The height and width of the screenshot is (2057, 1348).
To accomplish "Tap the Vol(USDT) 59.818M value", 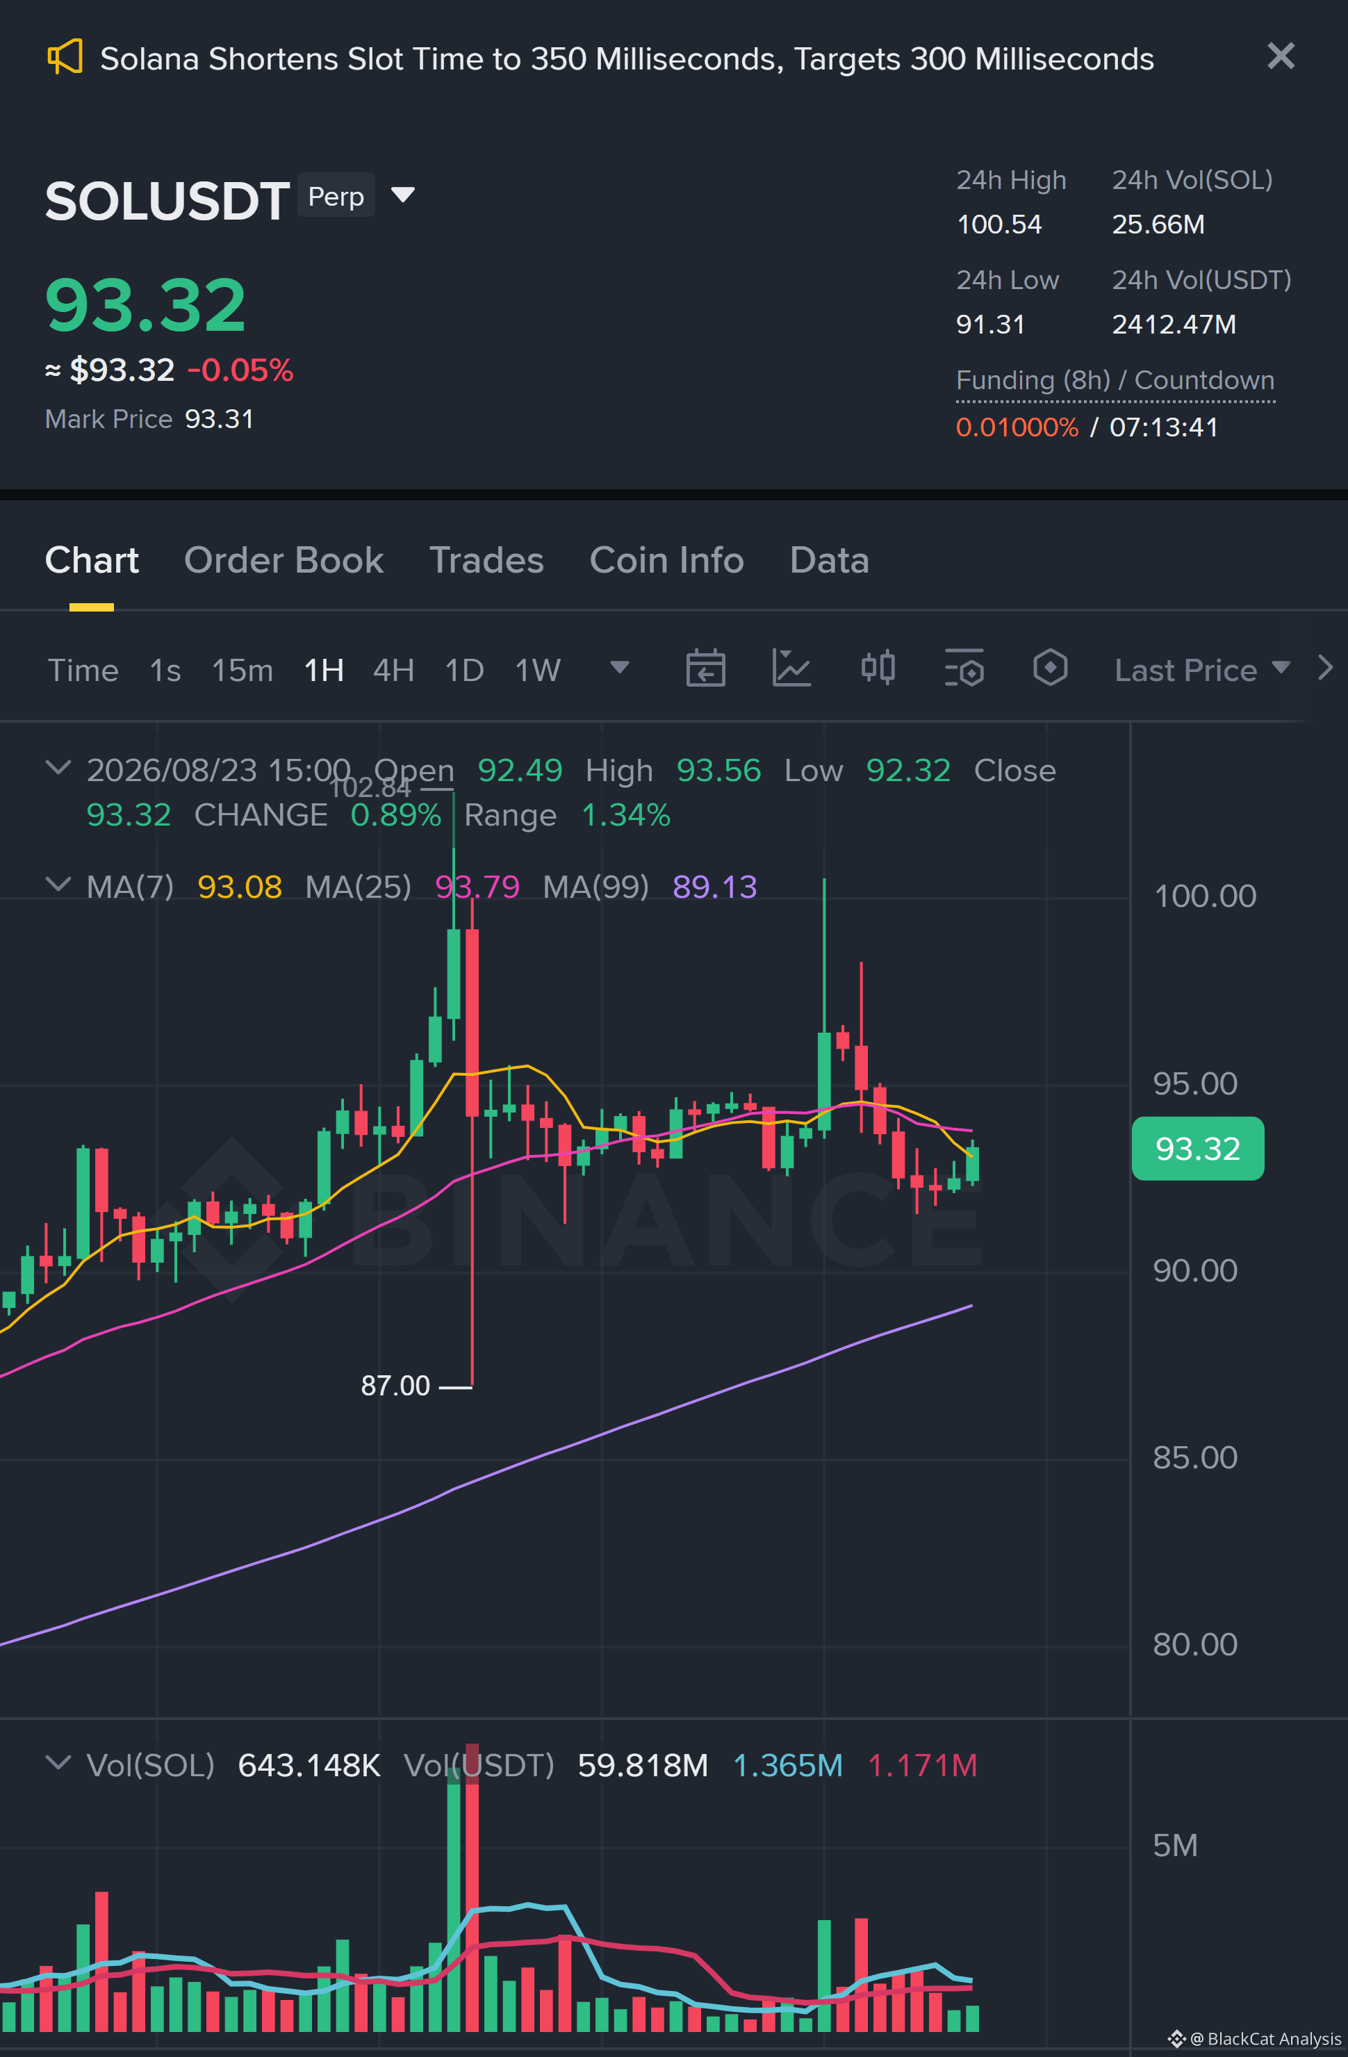I will 643,1765.
